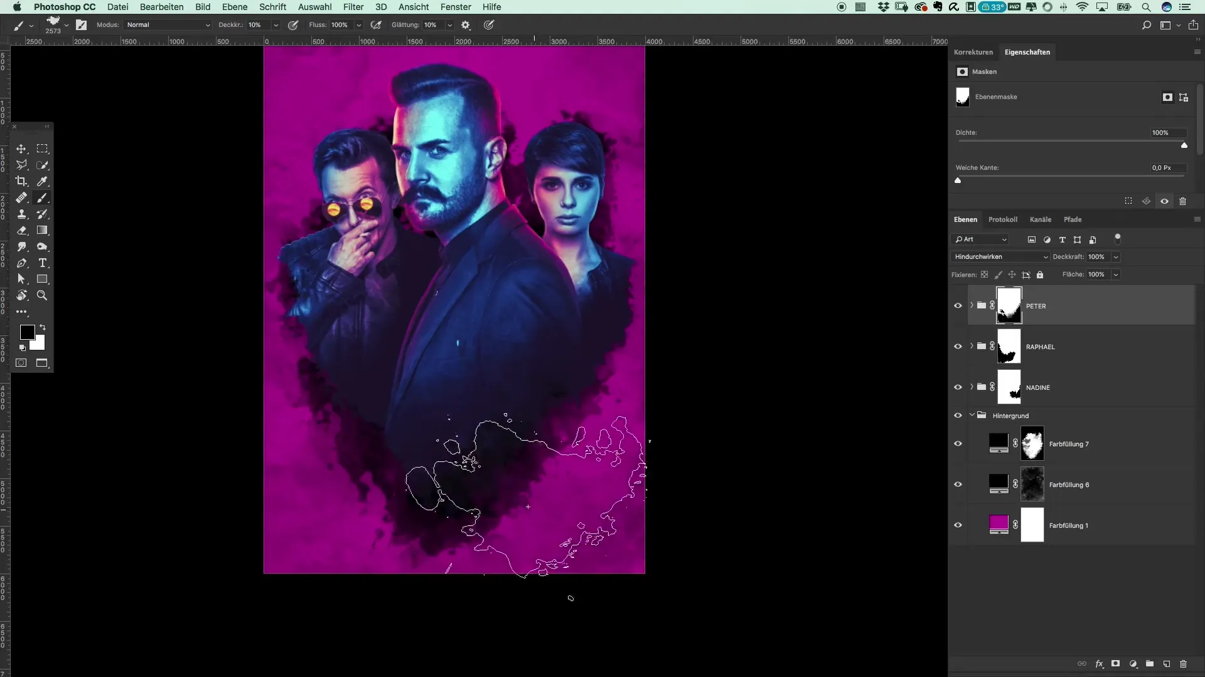1205x677 pixels.
Task: Expand the RAPHAEL group
Action: (x=972, y=346)
